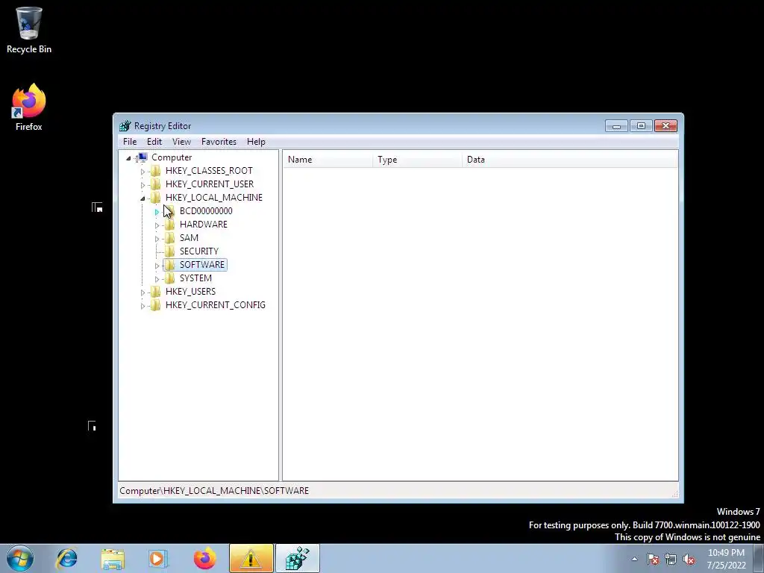Click the HKEY_CURRENT_USER folder icon
Viewport: 764px width, 573px height.
pos(156,184)
